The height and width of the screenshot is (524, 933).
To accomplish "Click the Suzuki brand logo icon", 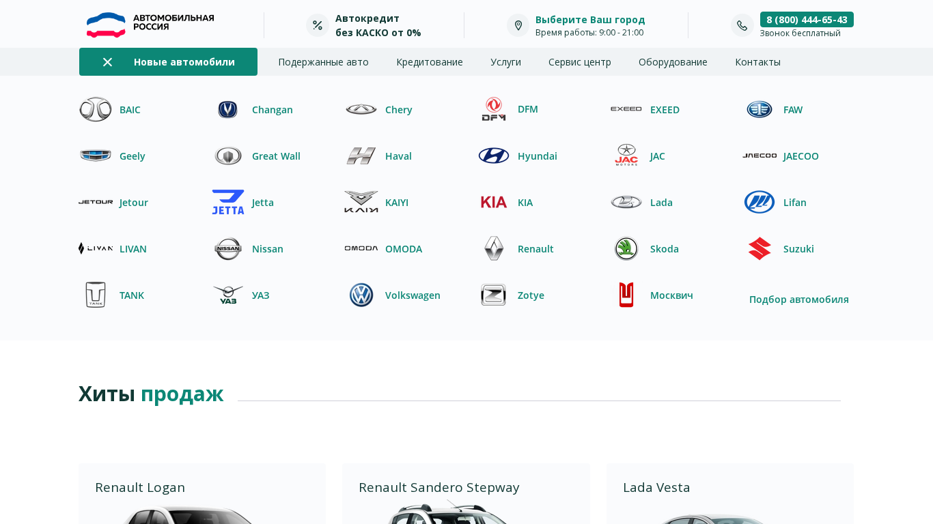I will [760, 248].
